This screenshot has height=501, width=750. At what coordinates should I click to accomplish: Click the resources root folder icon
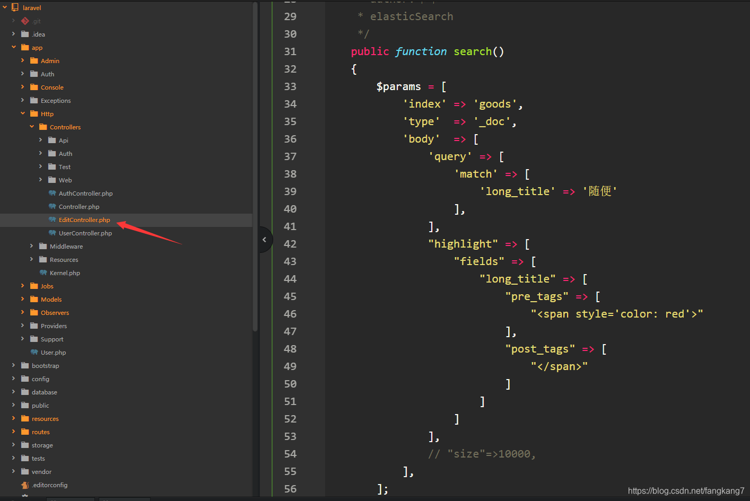tap(25, 418)
